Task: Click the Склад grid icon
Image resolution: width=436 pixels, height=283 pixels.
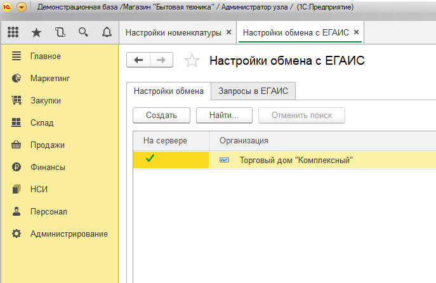Action: [x=16, y=122]
